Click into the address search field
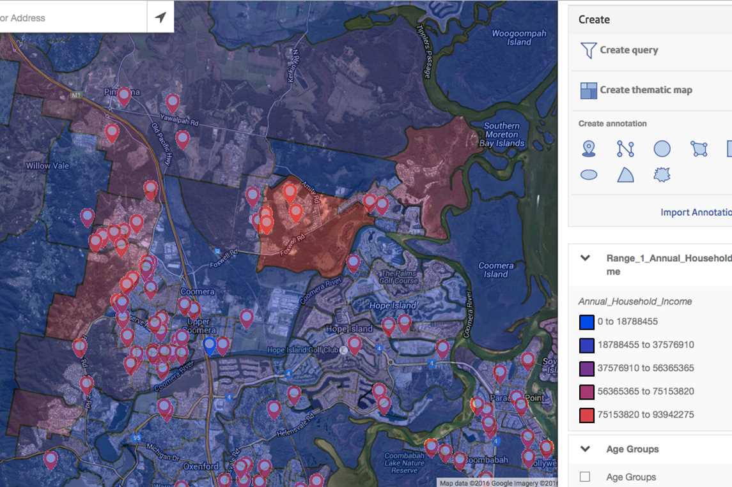The width and height of the screenshot is (732, 487). click(x=70, y=18)
